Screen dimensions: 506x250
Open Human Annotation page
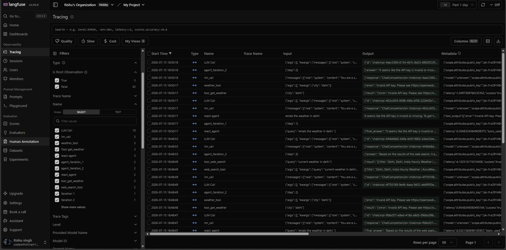(x=25, y=142)
